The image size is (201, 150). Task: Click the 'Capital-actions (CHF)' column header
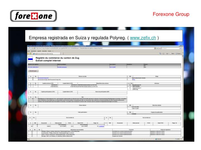(x=48, y=83)
